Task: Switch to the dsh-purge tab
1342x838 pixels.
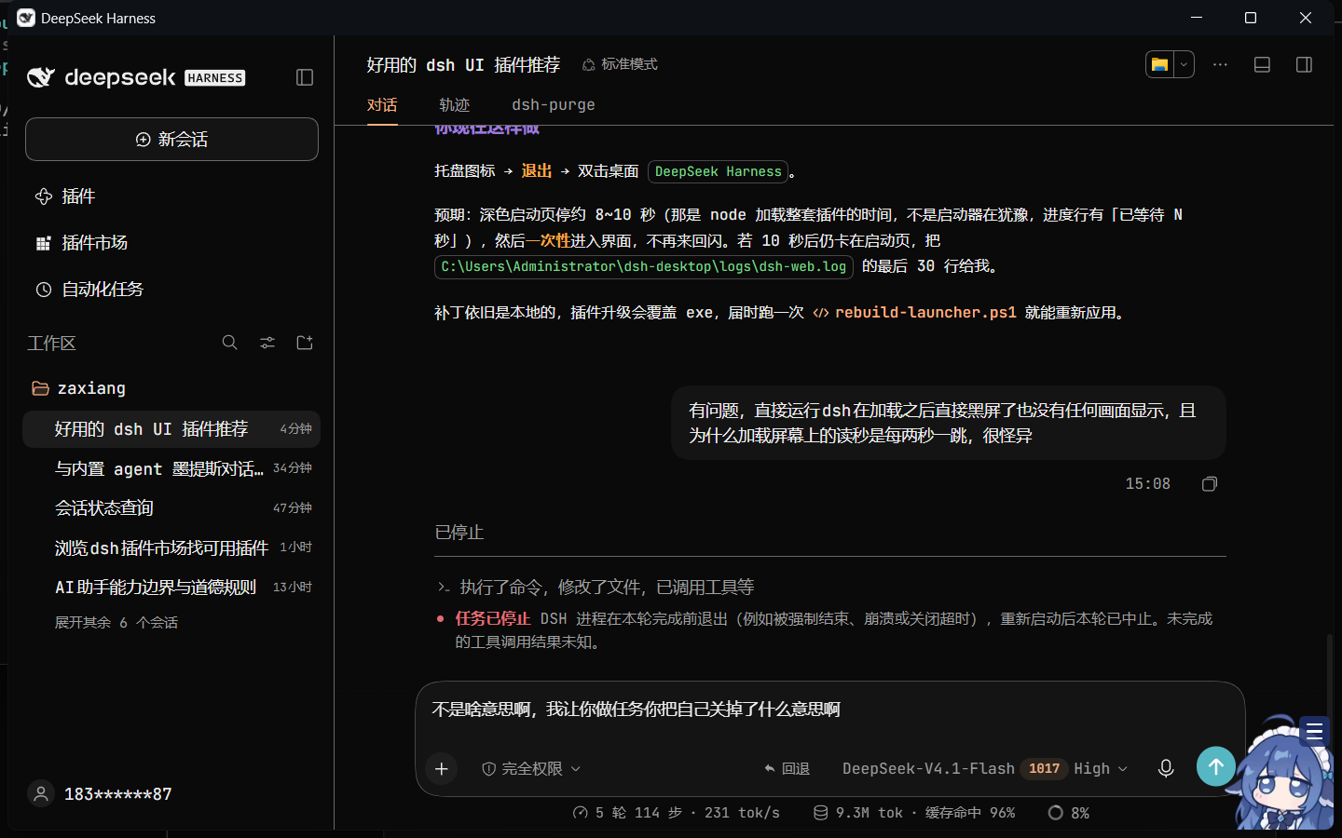Action: pyautogui.click(x=554, y=105)
